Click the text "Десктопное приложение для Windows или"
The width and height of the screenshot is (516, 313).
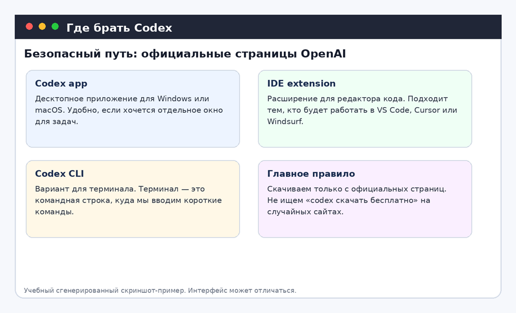click(x=122, y=99)
